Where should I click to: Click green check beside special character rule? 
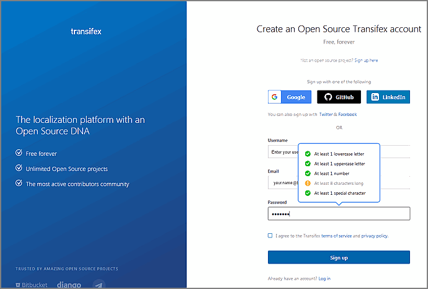(x=308, y=193)
